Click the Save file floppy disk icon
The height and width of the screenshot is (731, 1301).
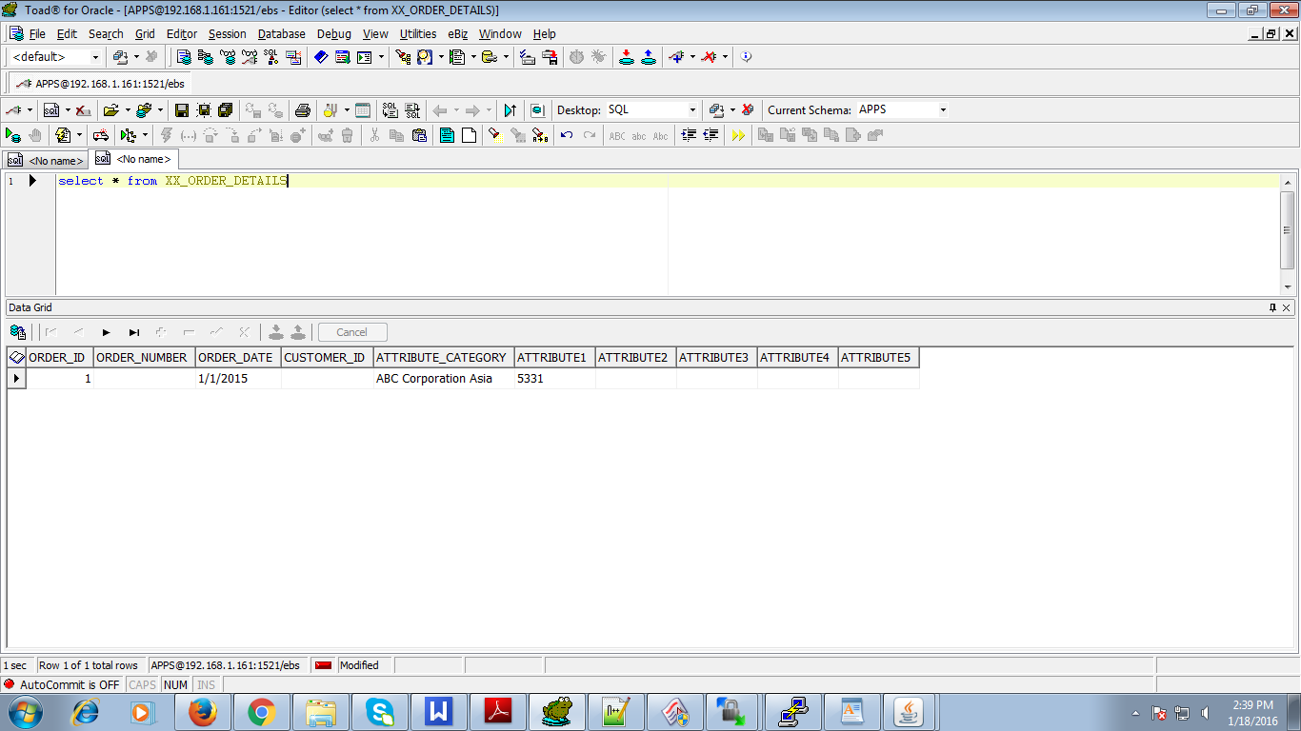pyautogui.click(x=181, y=110)
